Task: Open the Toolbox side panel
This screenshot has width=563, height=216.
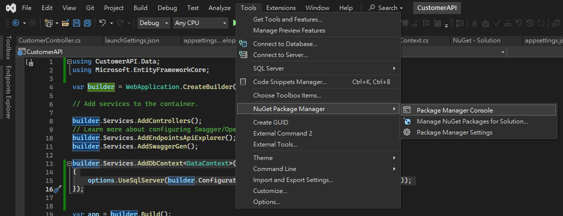Action: (x=8, y=47)
